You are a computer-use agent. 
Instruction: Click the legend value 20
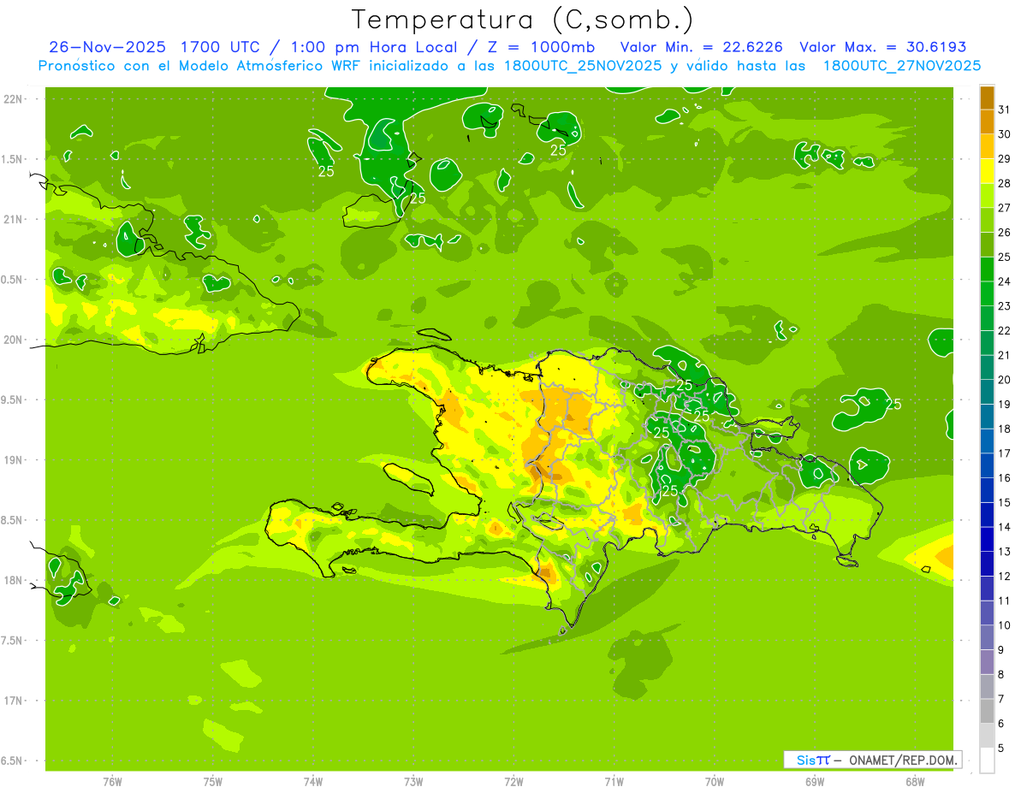tap(1005, 380)
